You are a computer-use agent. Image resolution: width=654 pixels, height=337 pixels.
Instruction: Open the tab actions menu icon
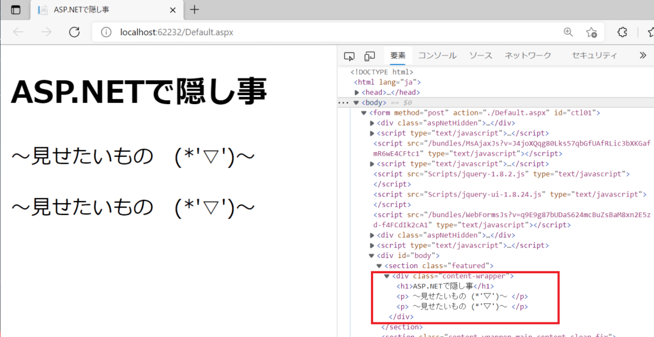pyautogui.click(x=15, y=10)
